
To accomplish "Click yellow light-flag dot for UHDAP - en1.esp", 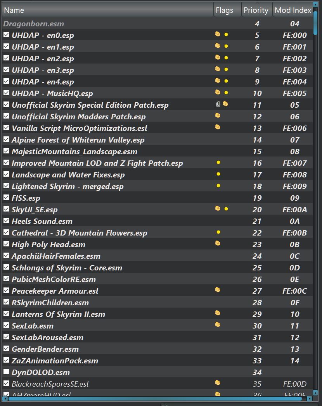I will click(226, 46).
